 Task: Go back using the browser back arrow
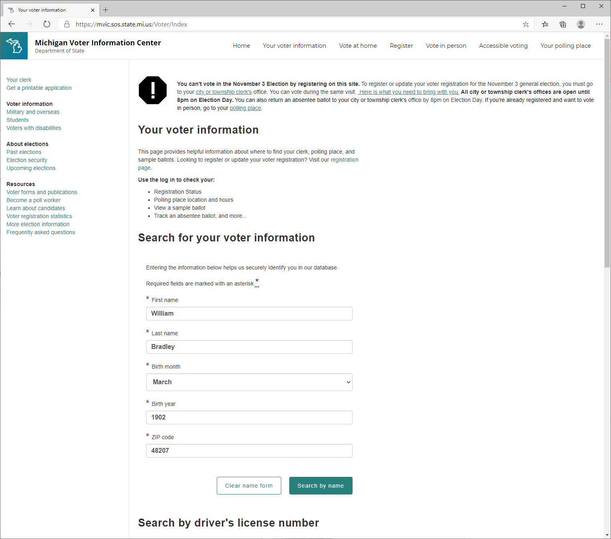coord(12,24)
